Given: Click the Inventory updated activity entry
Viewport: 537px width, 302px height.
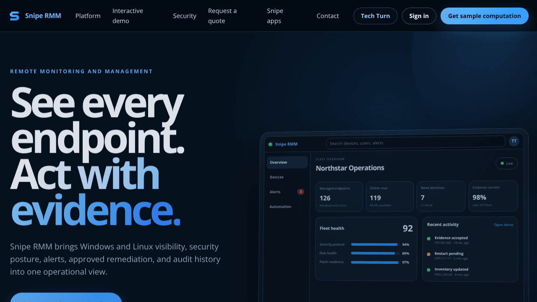Looking at the screenshot, I should (x=470, y=271).
